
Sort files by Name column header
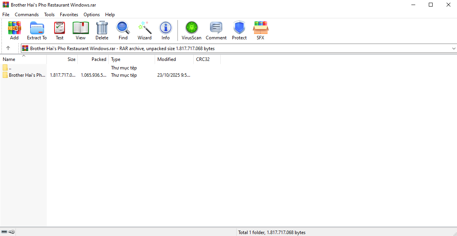[x=9, y=59]
